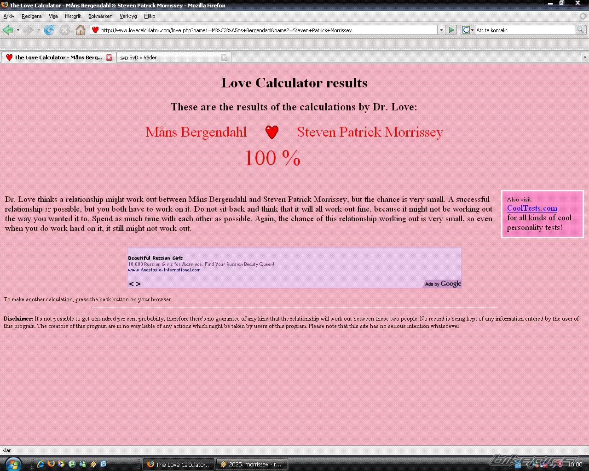589x471 pixels.
Task: Open the search engine selector dropdown
Action: pyautogui.click(x=472, y=30)
